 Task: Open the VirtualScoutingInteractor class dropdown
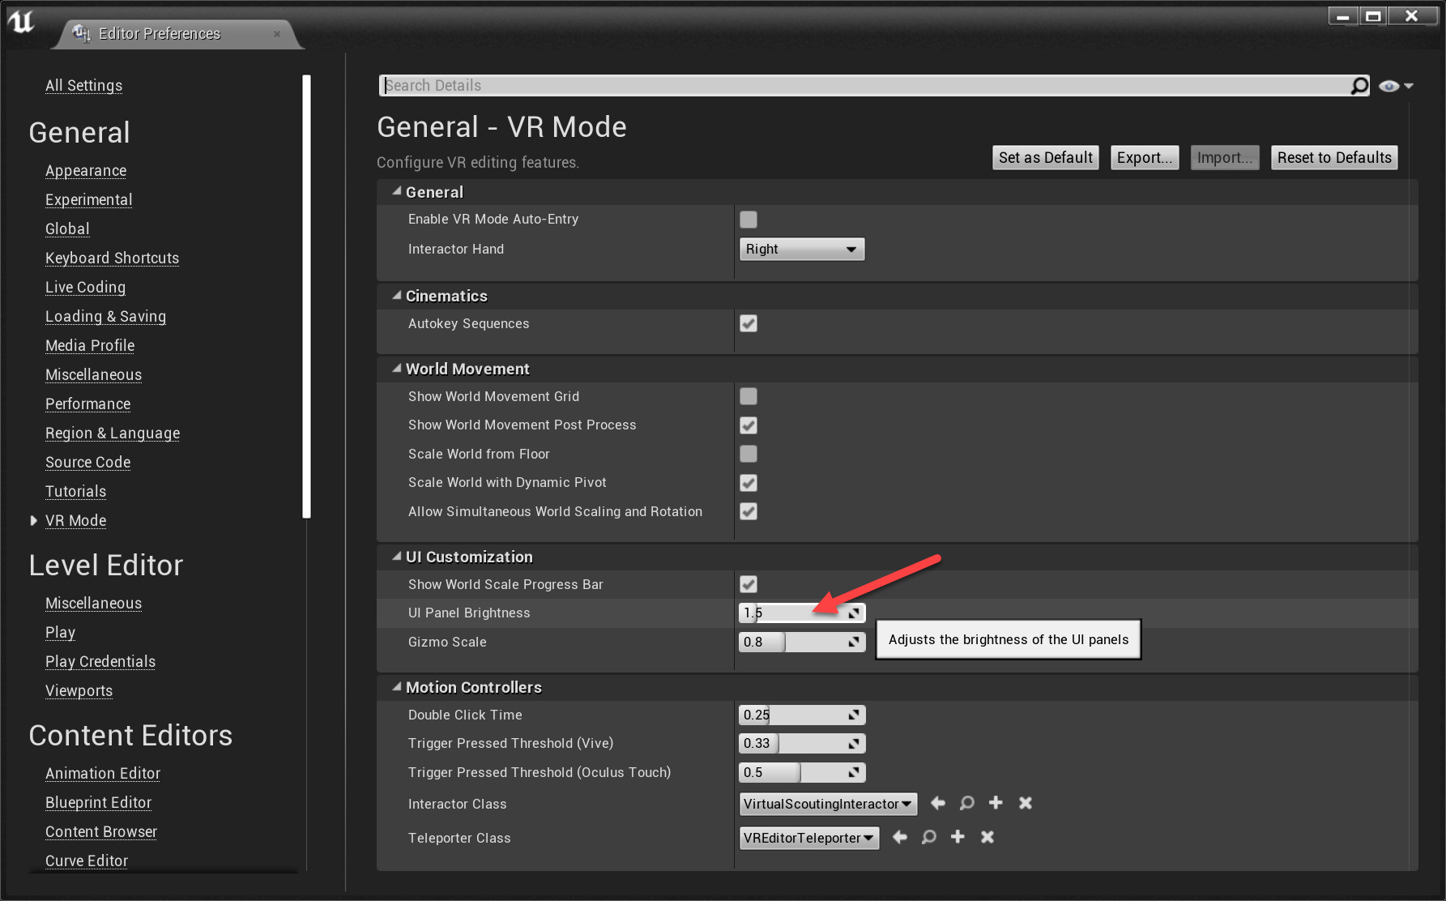coord(828,804)
